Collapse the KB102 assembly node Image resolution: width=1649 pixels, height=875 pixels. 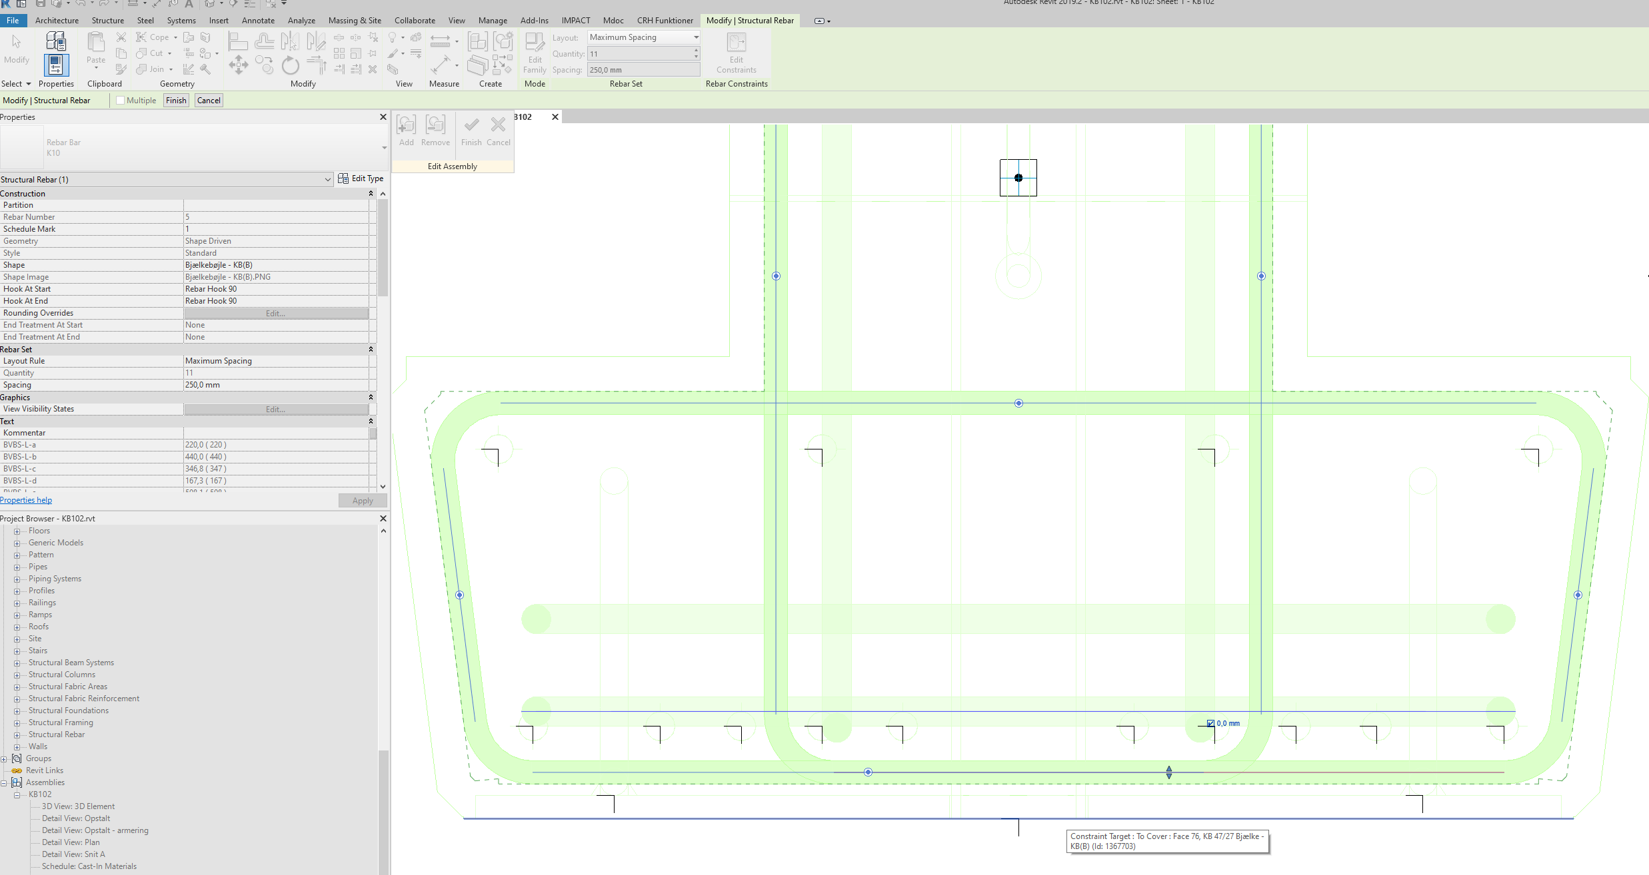pyautogui.click(x=17, y=795)
